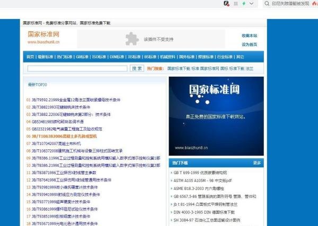Click 更多 in 热门下载 header
The image size is (318, 226).
[x=257, y=163]
